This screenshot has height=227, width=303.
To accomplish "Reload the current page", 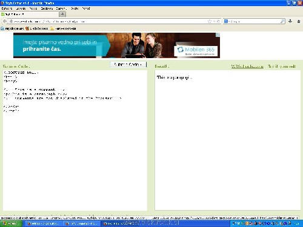I will click(x=218, y=21).
